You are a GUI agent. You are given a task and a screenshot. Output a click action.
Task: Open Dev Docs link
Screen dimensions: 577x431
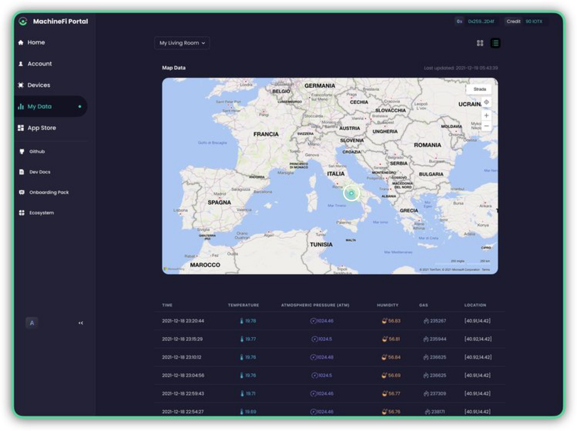point(40,172)
